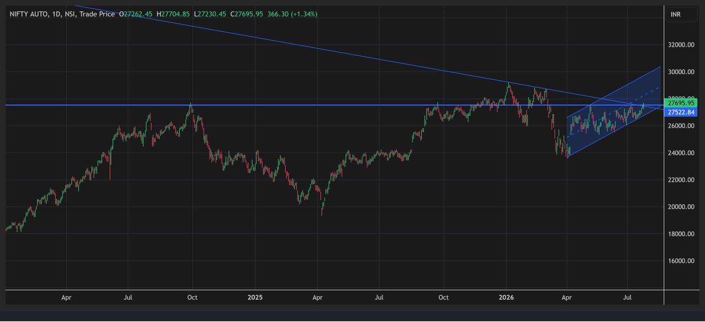Click the green 27695.95 last price label
The image size is (705, 322).
(x=681, y=103)
